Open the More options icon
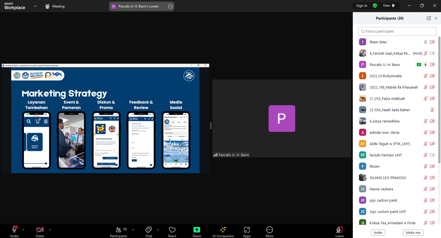Image resolution: width=441 pixels, height=238 pixels. click(x=269, y=230)
